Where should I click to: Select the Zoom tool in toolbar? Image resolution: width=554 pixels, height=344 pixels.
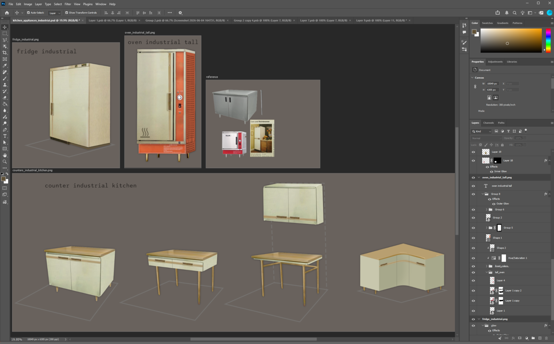point(5,161)
